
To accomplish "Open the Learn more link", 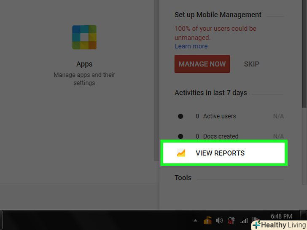I will coord(191,46).
